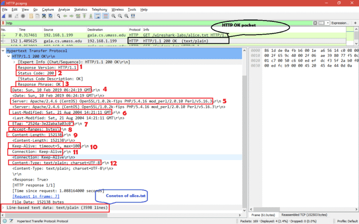The height and width of the screenshot is (224, 359).
Task: Open recent display filters dropdown
Action: tap(328, 23)
